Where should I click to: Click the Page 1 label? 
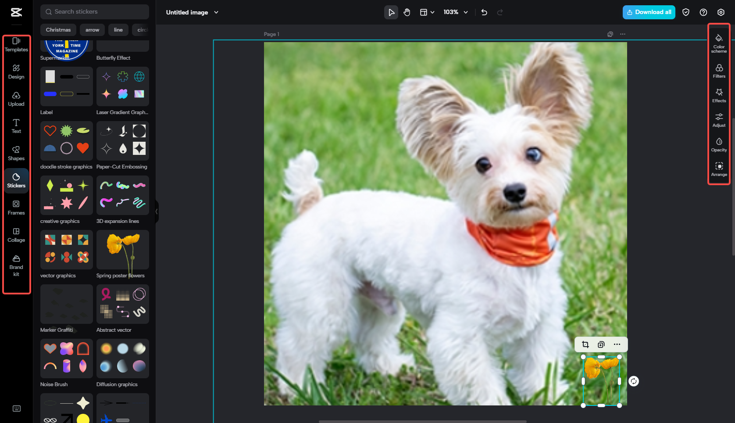click(271, 34)
